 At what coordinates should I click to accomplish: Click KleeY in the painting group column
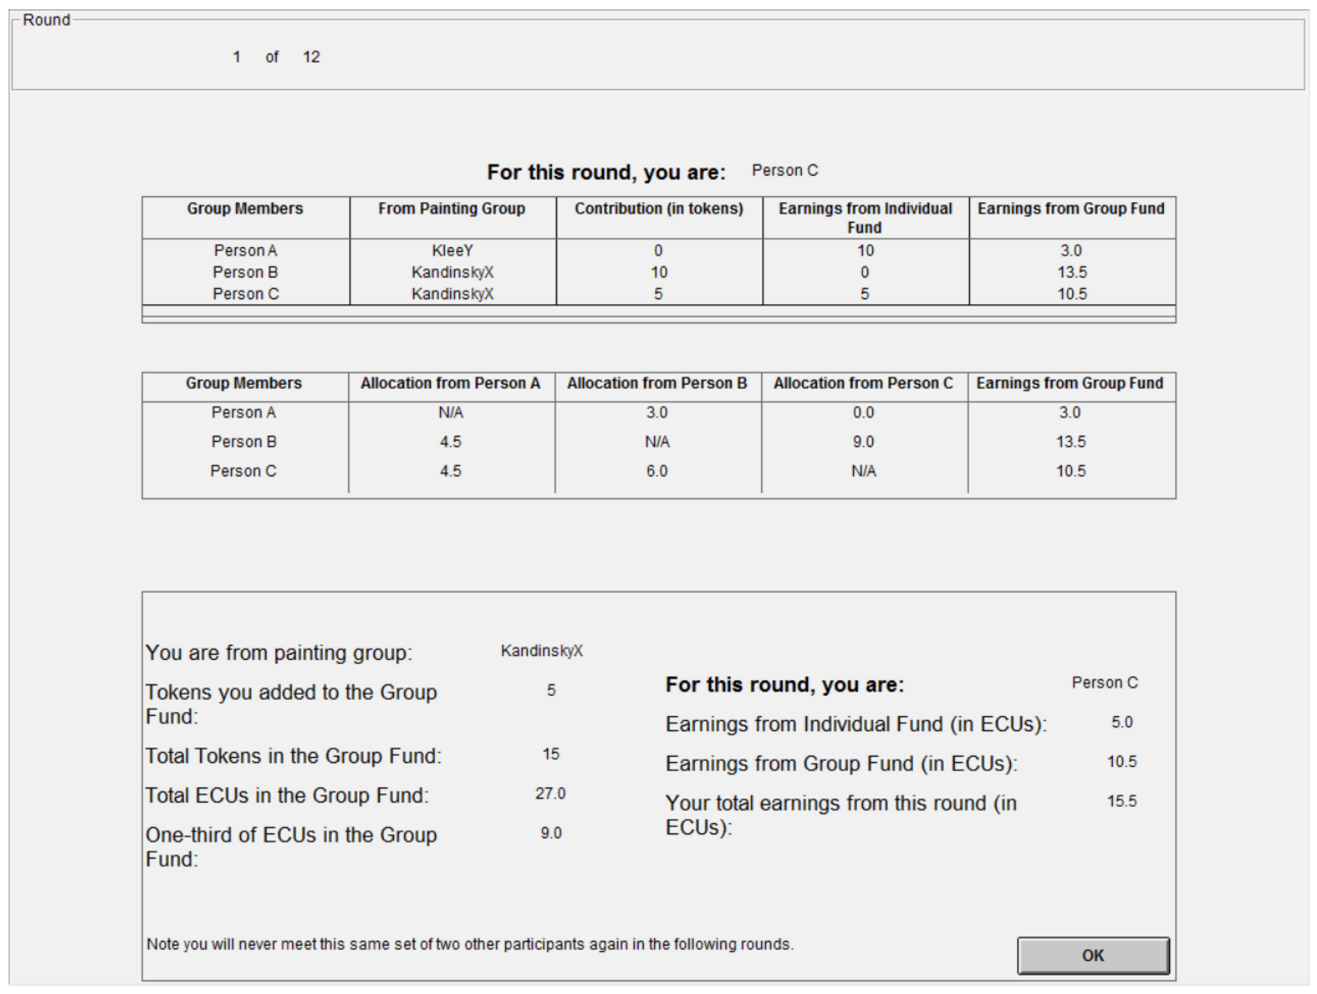point(452,250)
